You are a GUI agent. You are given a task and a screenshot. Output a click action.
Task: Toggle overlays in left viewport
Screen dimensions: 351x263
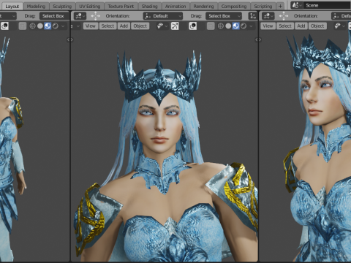pos(4,26)
